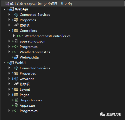This screenshot has height=120, width=125.
Task: Collapse the WebApi project node
Action: point(5,9)
